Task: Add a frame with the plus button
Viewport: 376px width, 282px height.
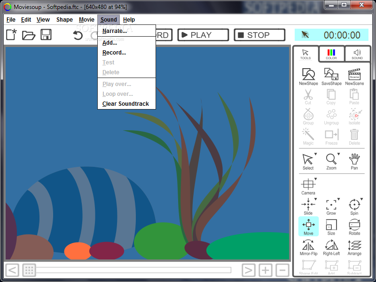Action: point(266,270)
